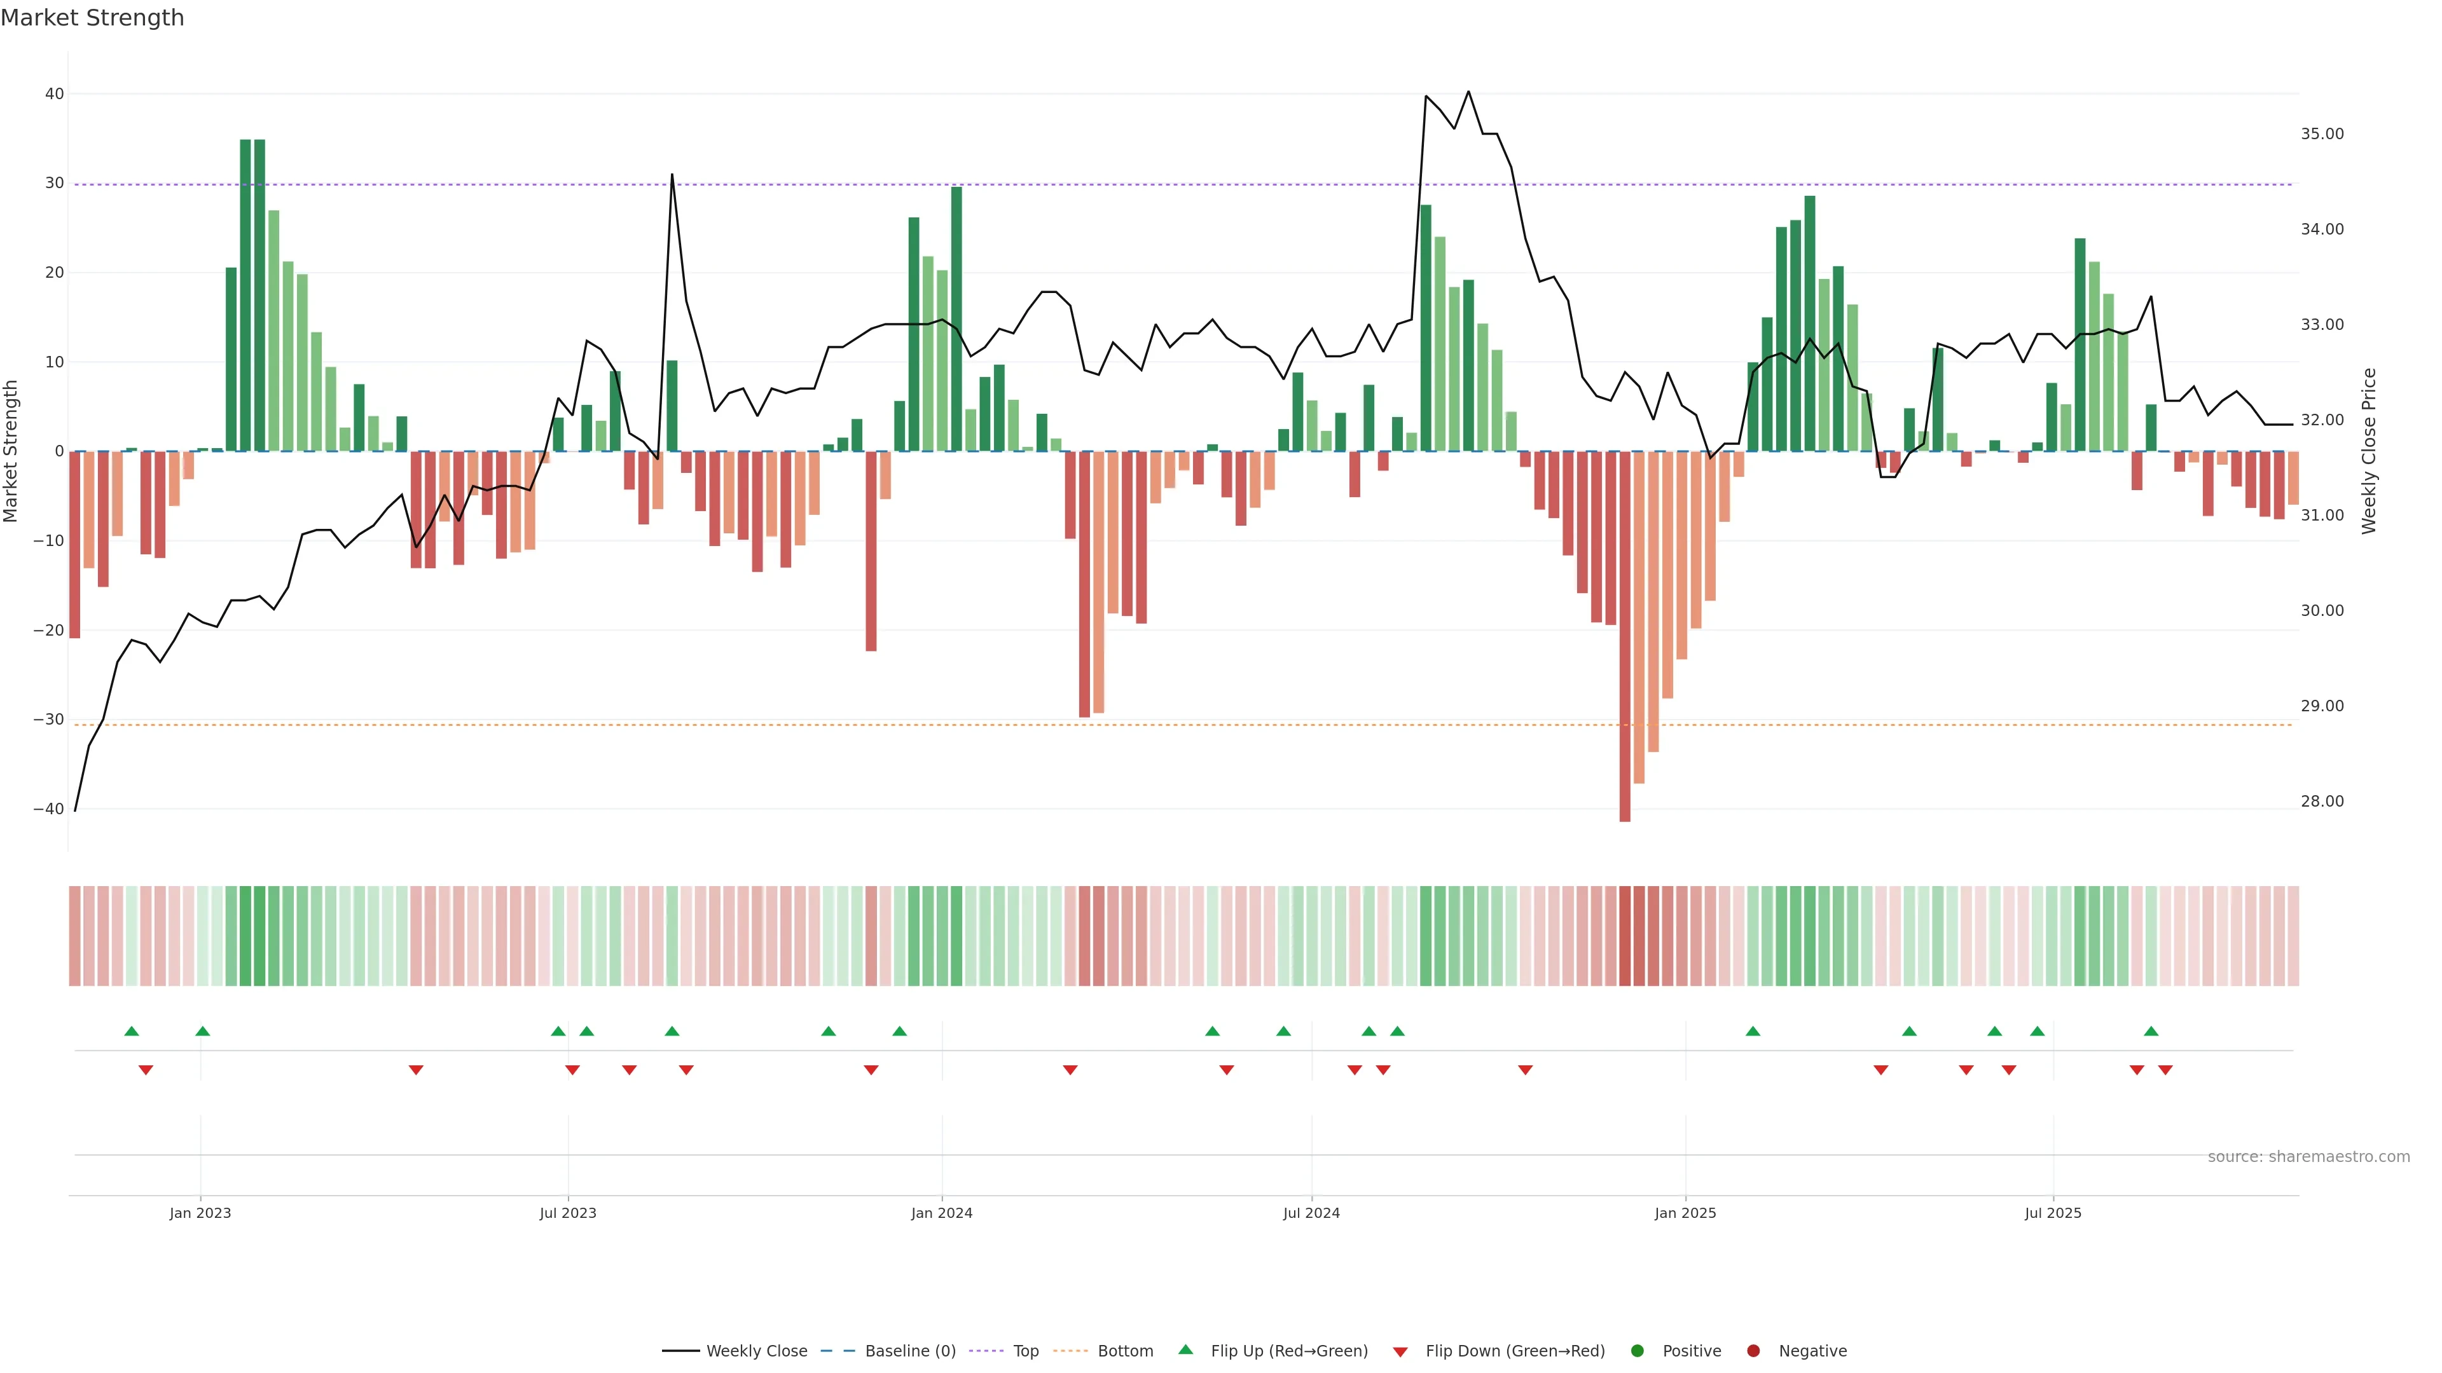Screen dimensions: 2442x1373
Task: Click the rightmost green flip-up triangle marker
Action: click(2151, 1031)
